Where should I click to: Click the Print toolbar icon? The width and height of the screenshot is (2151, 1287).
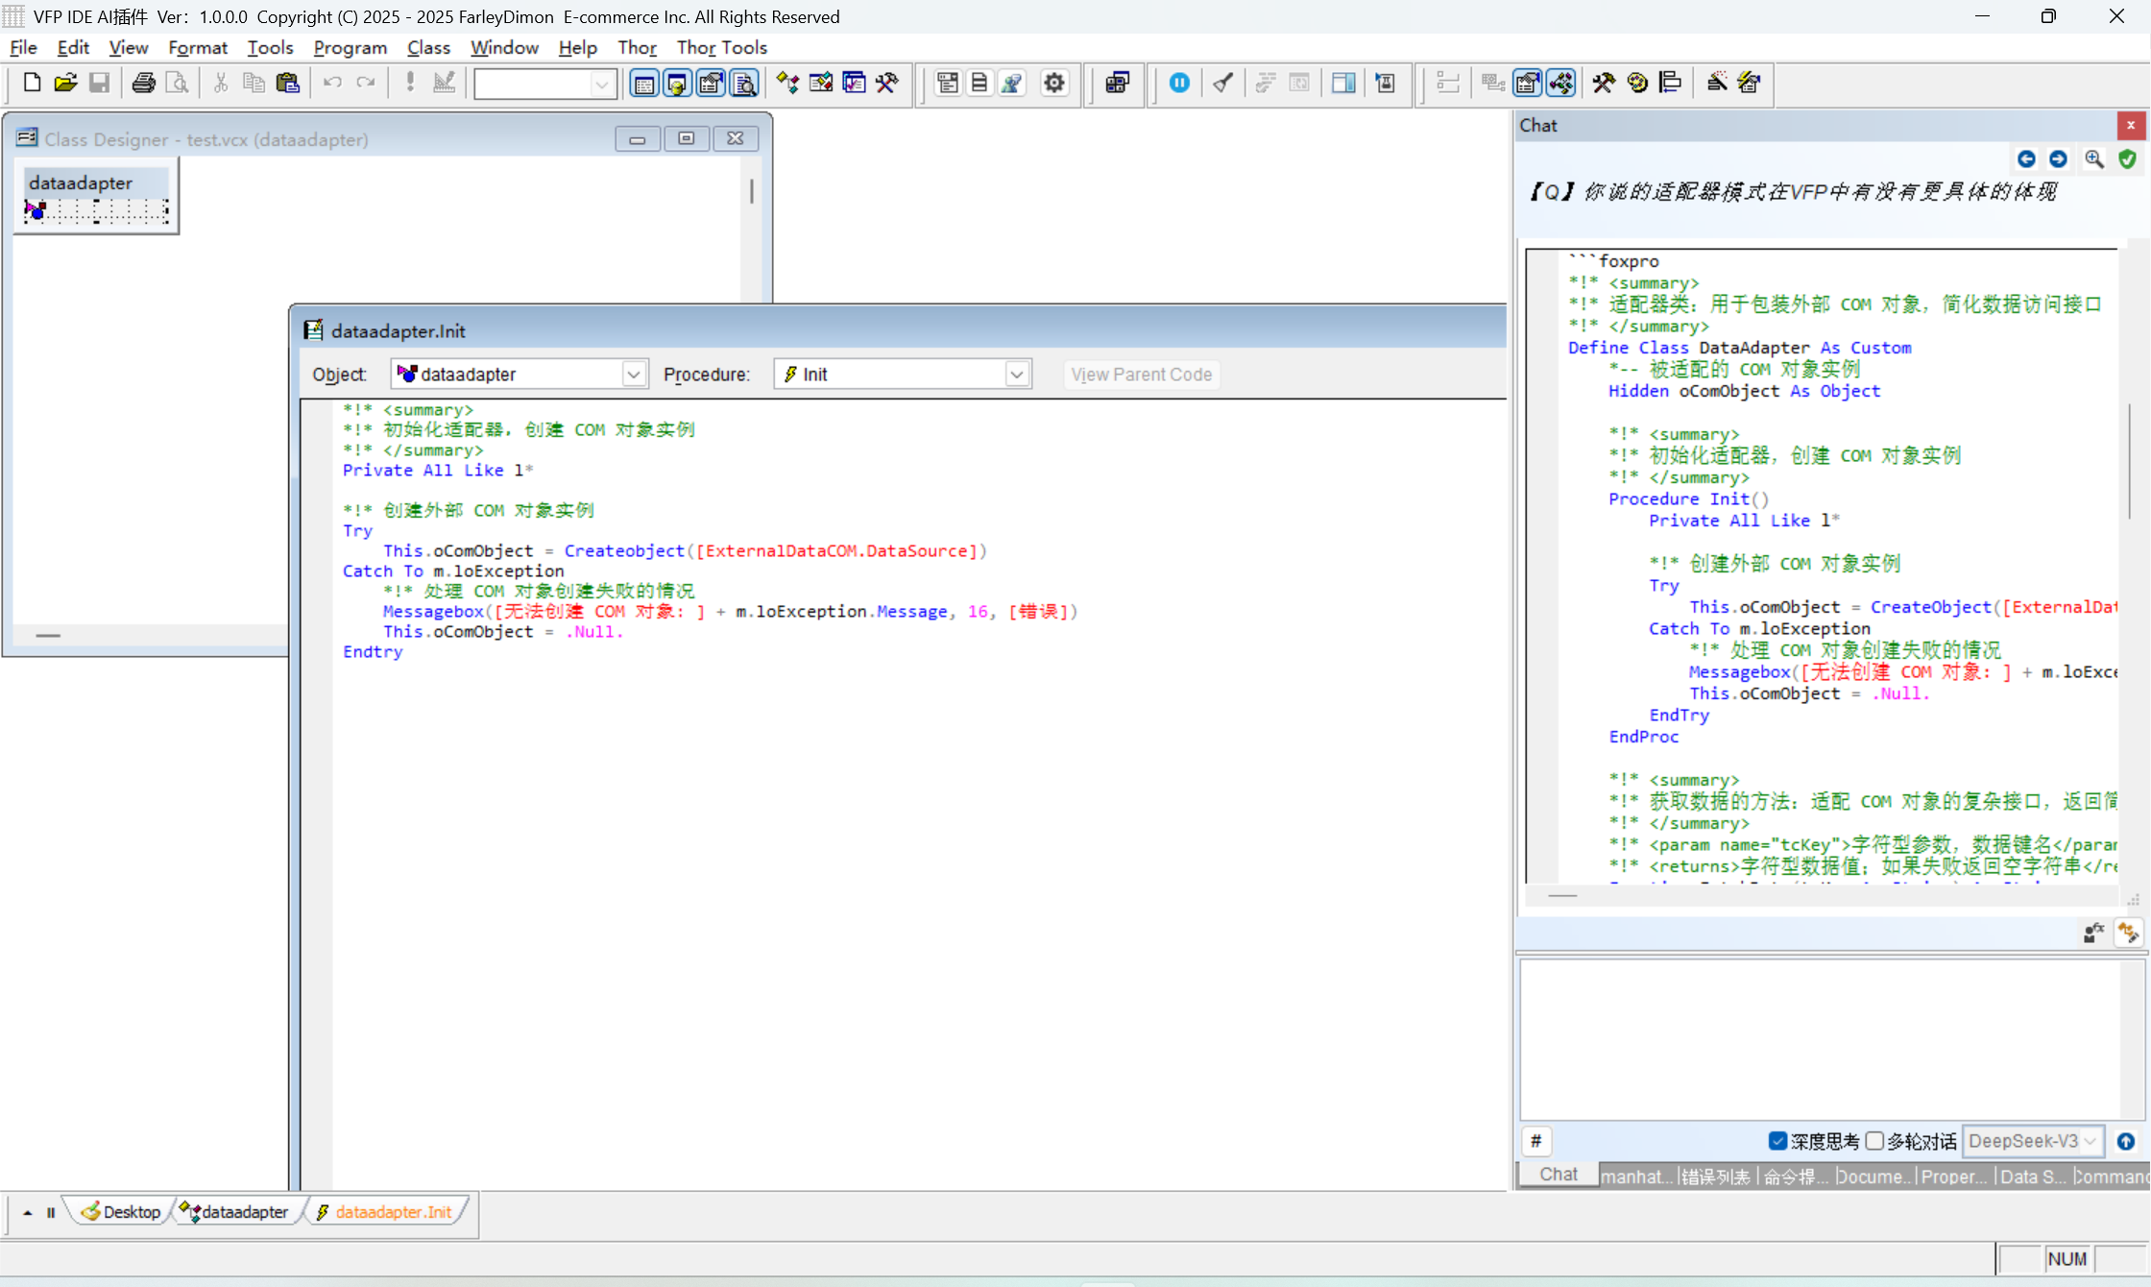pos(143,83)
